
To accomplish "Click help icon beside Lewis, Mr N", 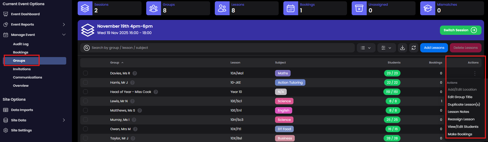I will 132,101.
